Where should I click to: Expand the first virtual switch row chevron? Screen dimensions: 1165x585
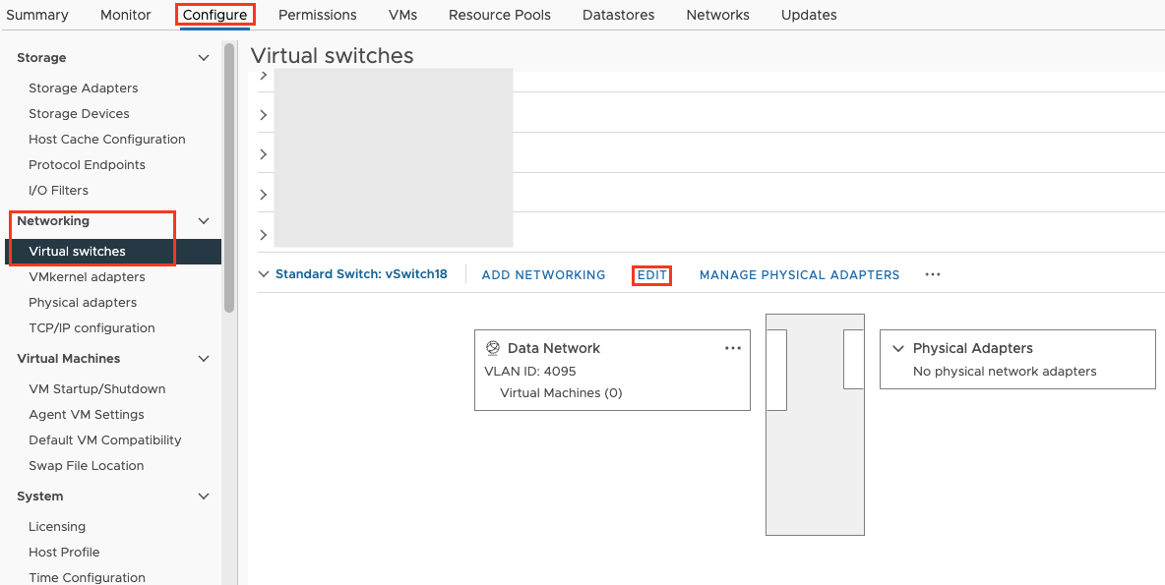[x=263, y=74]
